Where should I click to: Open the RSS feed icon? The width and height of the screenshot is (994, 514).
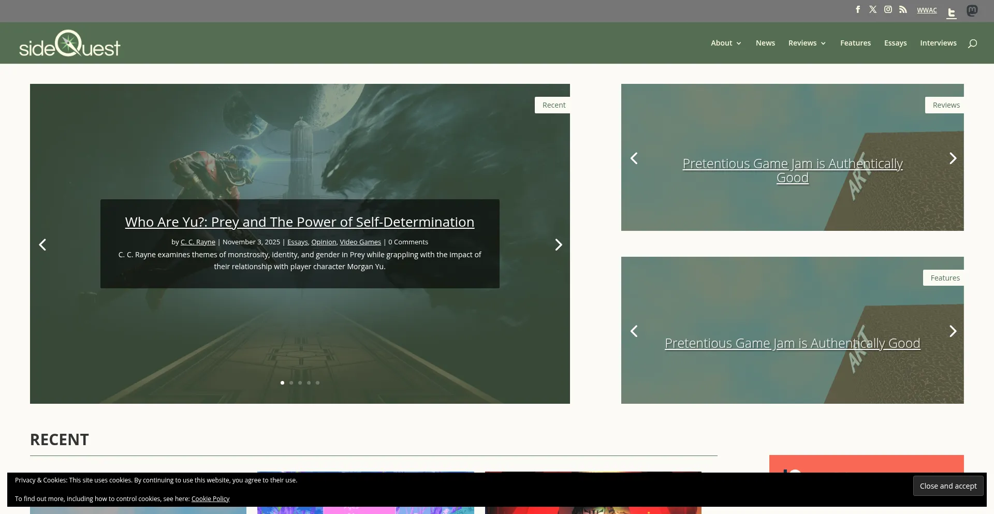tap(903, 9)
